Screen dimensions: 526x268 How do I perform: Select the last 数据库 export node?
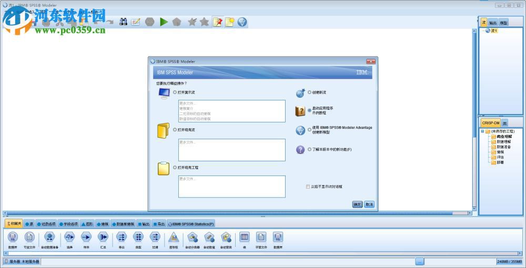click(x=278, y=240)
